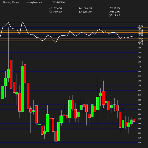Click the 641 price axis label
The height and width of the screenshot is (148, 148).
139,72
